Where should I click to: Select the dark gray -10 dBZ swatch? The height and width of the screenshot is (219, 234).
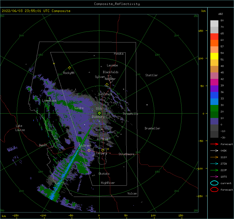214,134
